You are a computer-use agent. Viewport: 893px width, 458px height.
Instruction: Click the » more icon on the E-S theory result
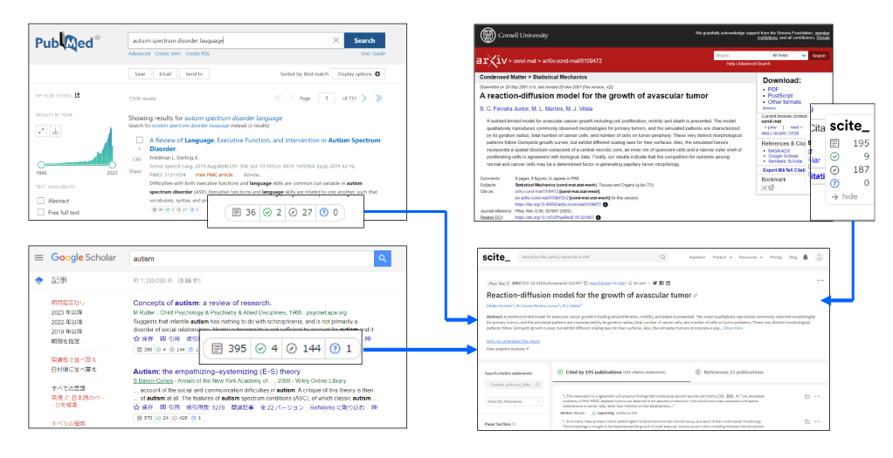[374, 407]
